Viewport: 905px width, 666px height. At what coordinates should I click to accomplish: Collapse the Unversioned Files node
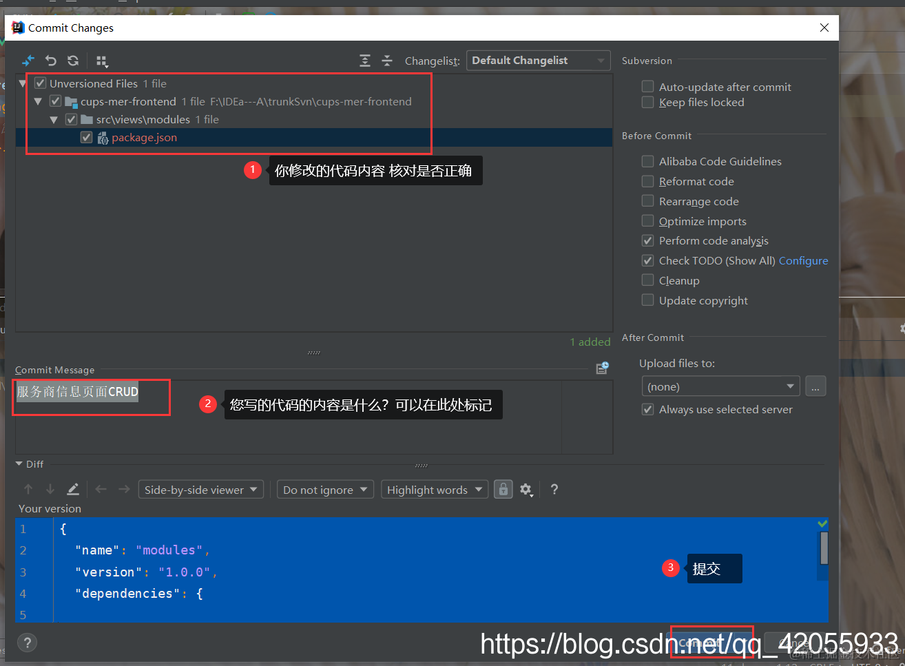23,83
